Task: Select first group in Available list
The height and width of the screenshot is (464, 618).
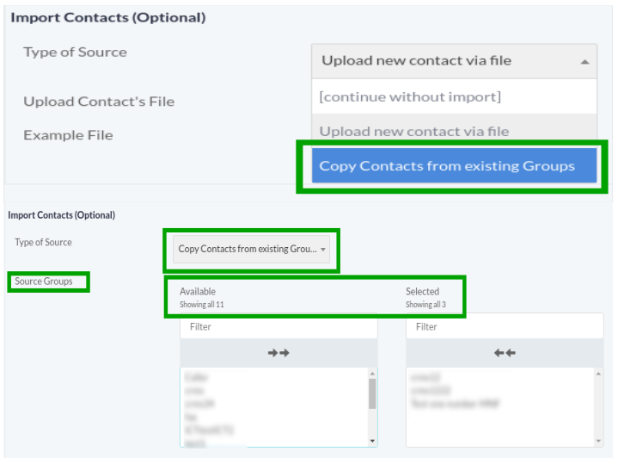Action: tap(197, 377)
